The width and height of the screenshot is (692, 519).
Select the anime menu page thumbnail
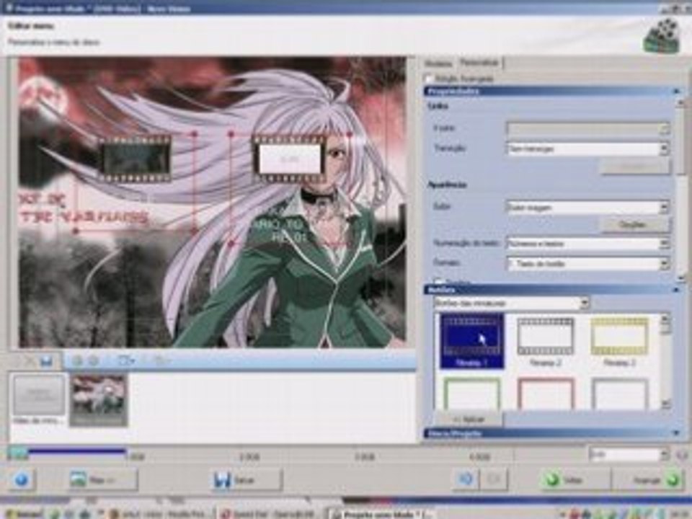[x=99, y=401]
